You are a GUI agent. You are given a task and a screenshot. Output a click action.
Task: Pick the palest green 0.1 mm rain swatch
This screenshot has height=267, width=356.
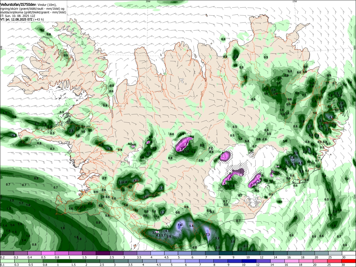(x=7, y=261)
